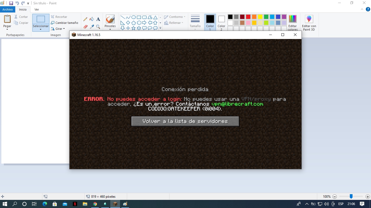Switch to the Inicio ribbon tab

[23, 9]
